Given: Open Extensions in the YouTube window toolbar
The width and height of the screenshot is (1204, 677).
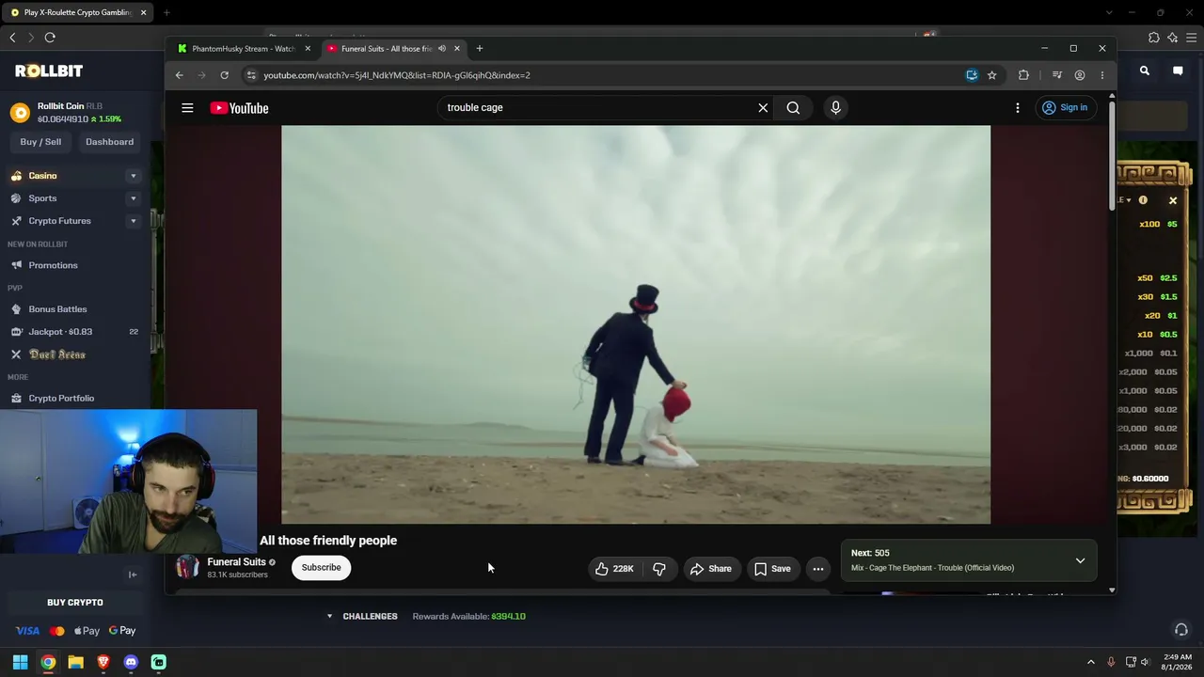Looking at the screenshot, I should click(x=1023, y=75).
